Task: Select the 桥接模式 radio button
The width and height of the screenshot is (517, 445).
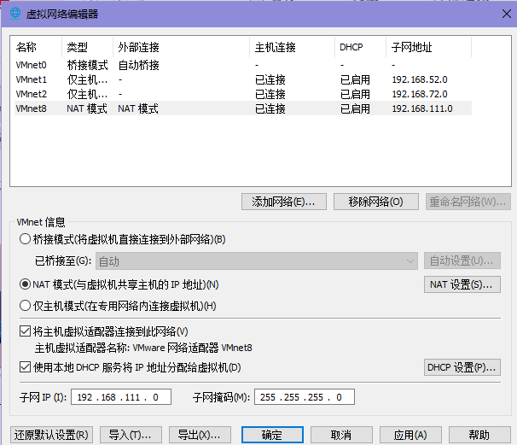Action: pos(25,239)
